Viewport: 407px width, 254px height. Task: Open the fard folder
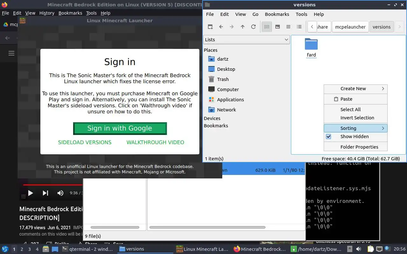(x=311, y=48)
